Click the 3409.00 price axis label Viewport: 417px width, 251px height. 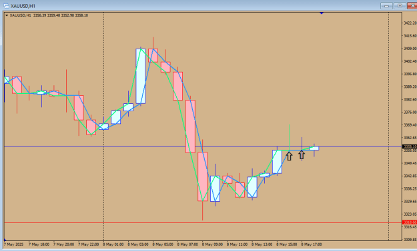[410, 49]
